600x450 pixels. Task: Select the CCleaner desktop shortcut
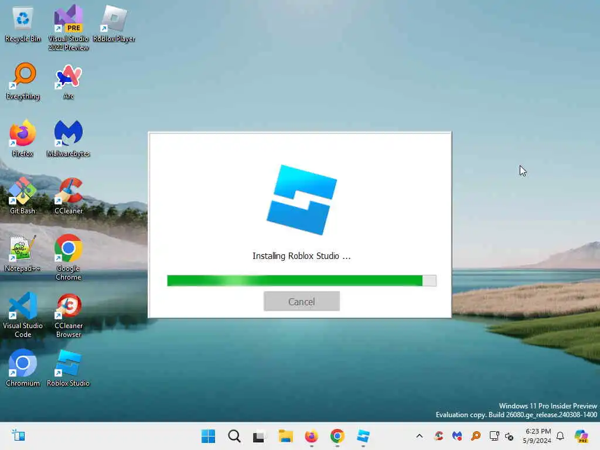[x=68, y=196]
